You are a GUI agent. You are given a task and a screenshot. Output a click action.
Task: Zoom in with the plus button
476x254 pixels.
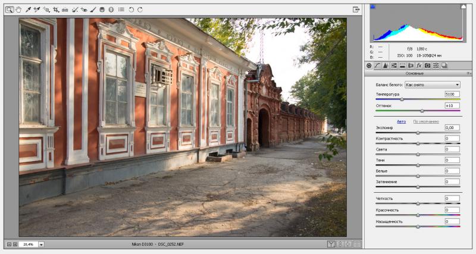tap(15, 244)
